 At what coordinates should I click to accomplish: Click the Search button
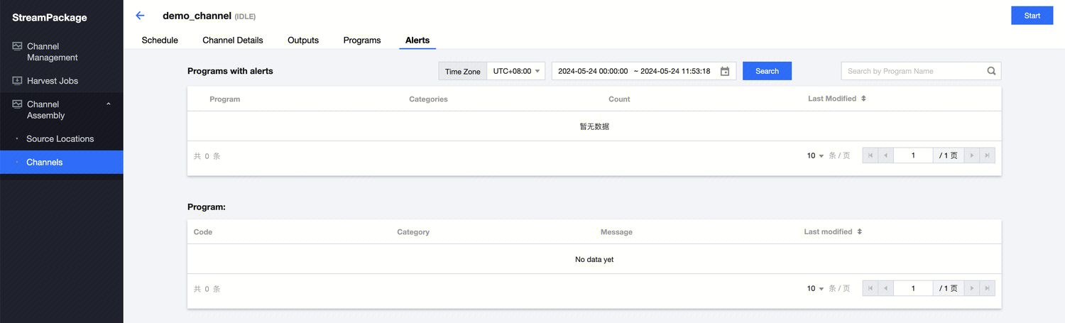point(767,71)
